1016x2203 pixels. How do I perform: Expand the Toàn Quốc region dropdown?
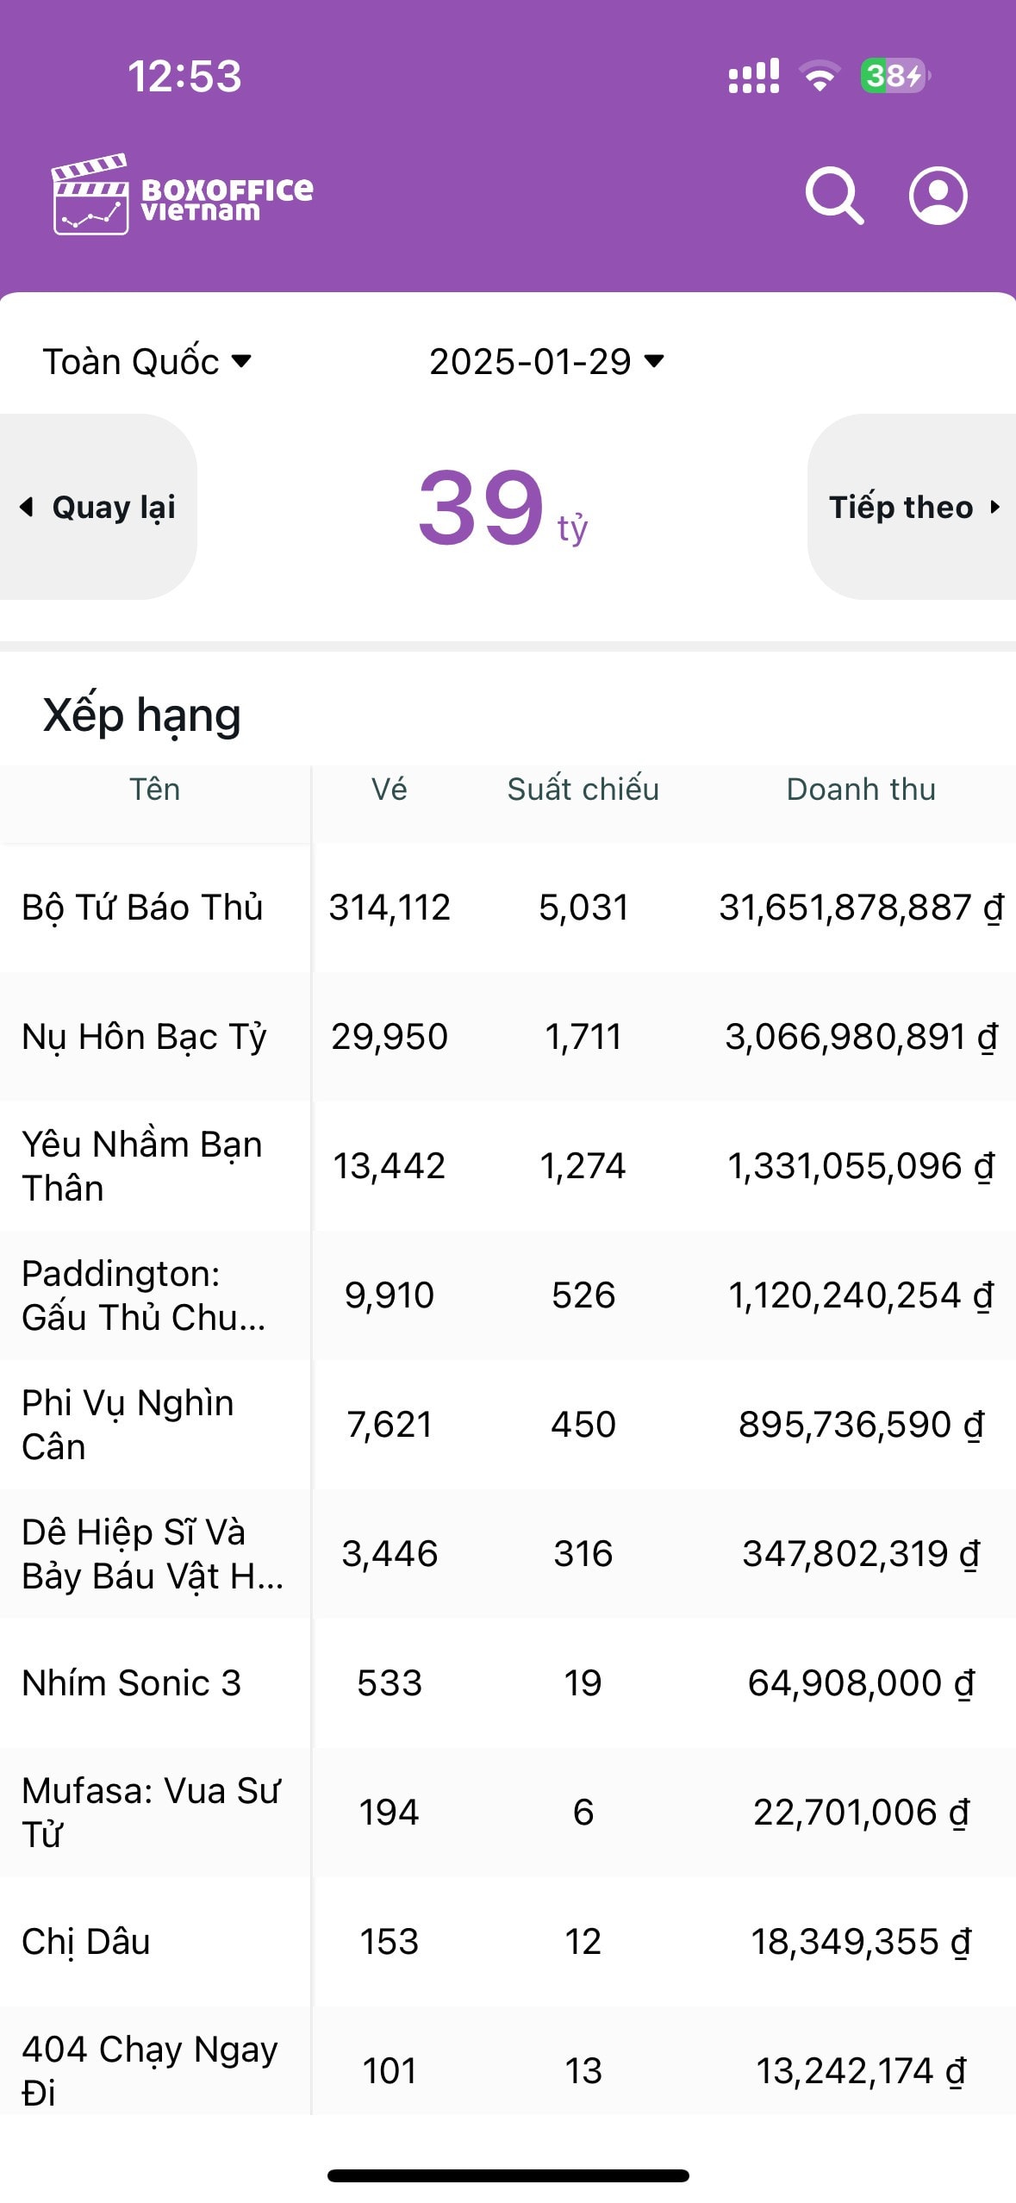147,361
